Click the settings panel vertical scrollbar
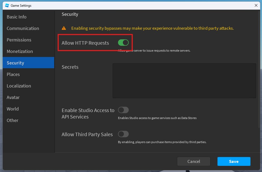This screenshot has height=172, width=262. click(259, 70)
